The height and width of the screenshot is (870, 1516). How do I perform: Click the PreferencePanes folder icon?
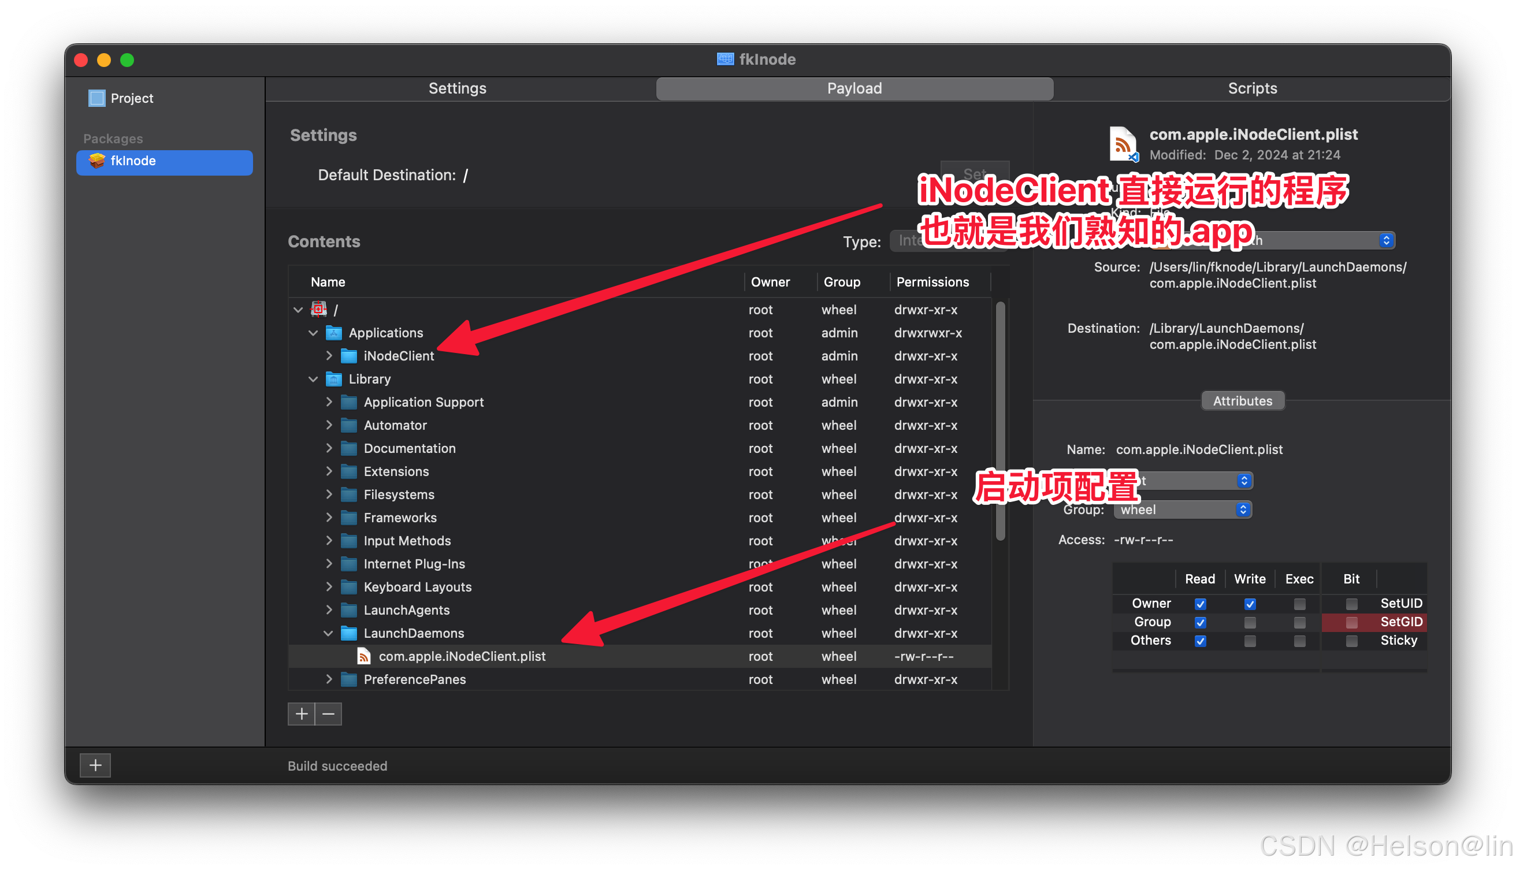(x=348, y=679)
